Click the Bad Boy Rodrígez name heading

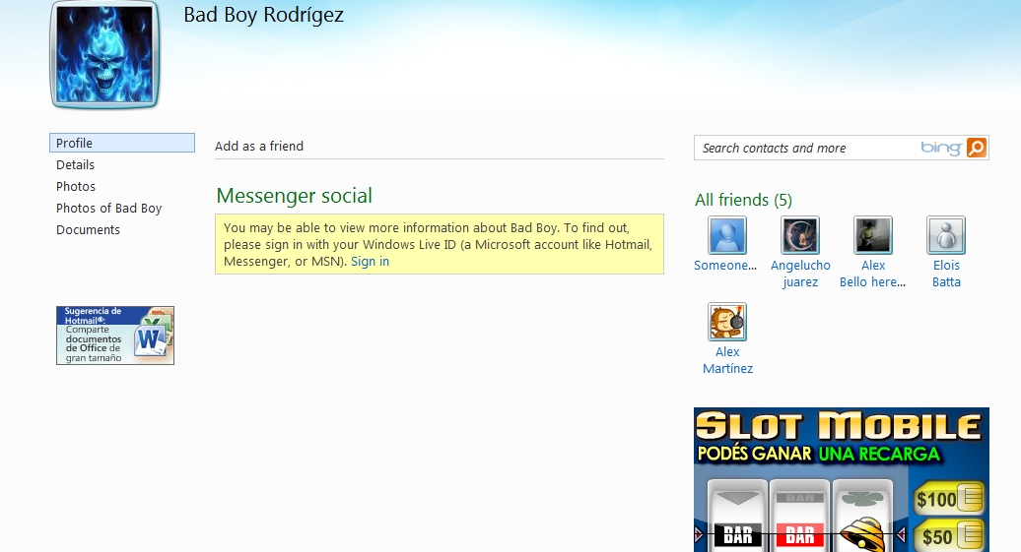coord(264,15)
